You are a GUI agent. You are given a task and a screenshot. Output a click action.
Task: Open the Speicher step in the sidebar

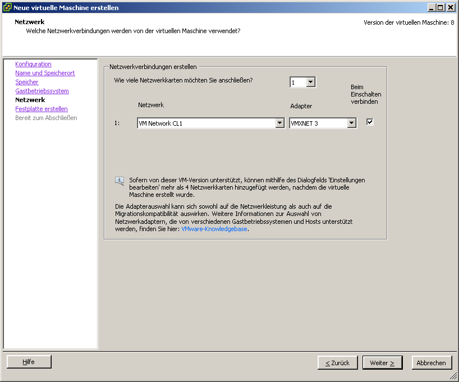[27, 82]
